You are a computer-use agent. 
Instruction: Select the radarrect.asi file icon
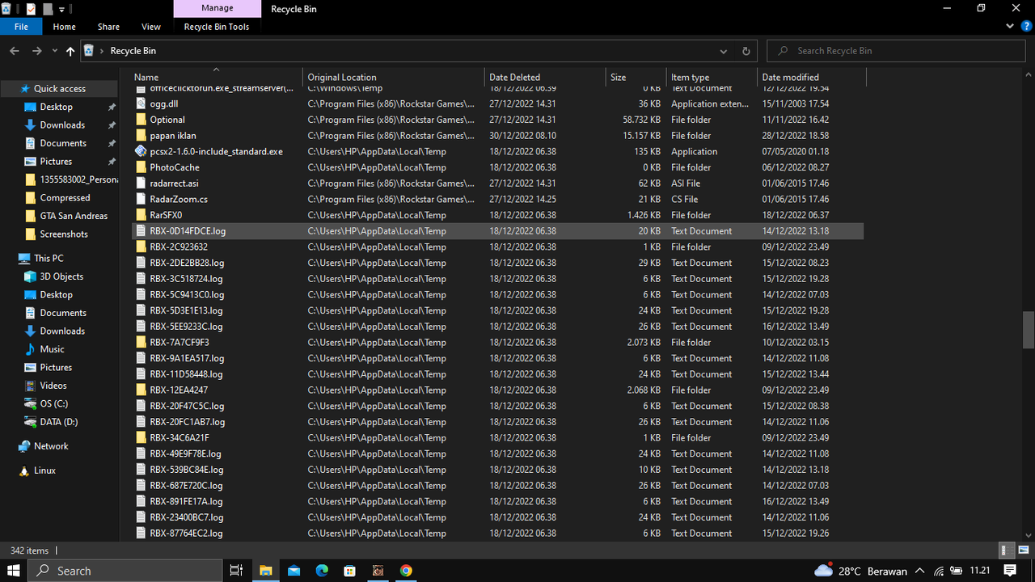pyautogui.click(x=141, y=183)
